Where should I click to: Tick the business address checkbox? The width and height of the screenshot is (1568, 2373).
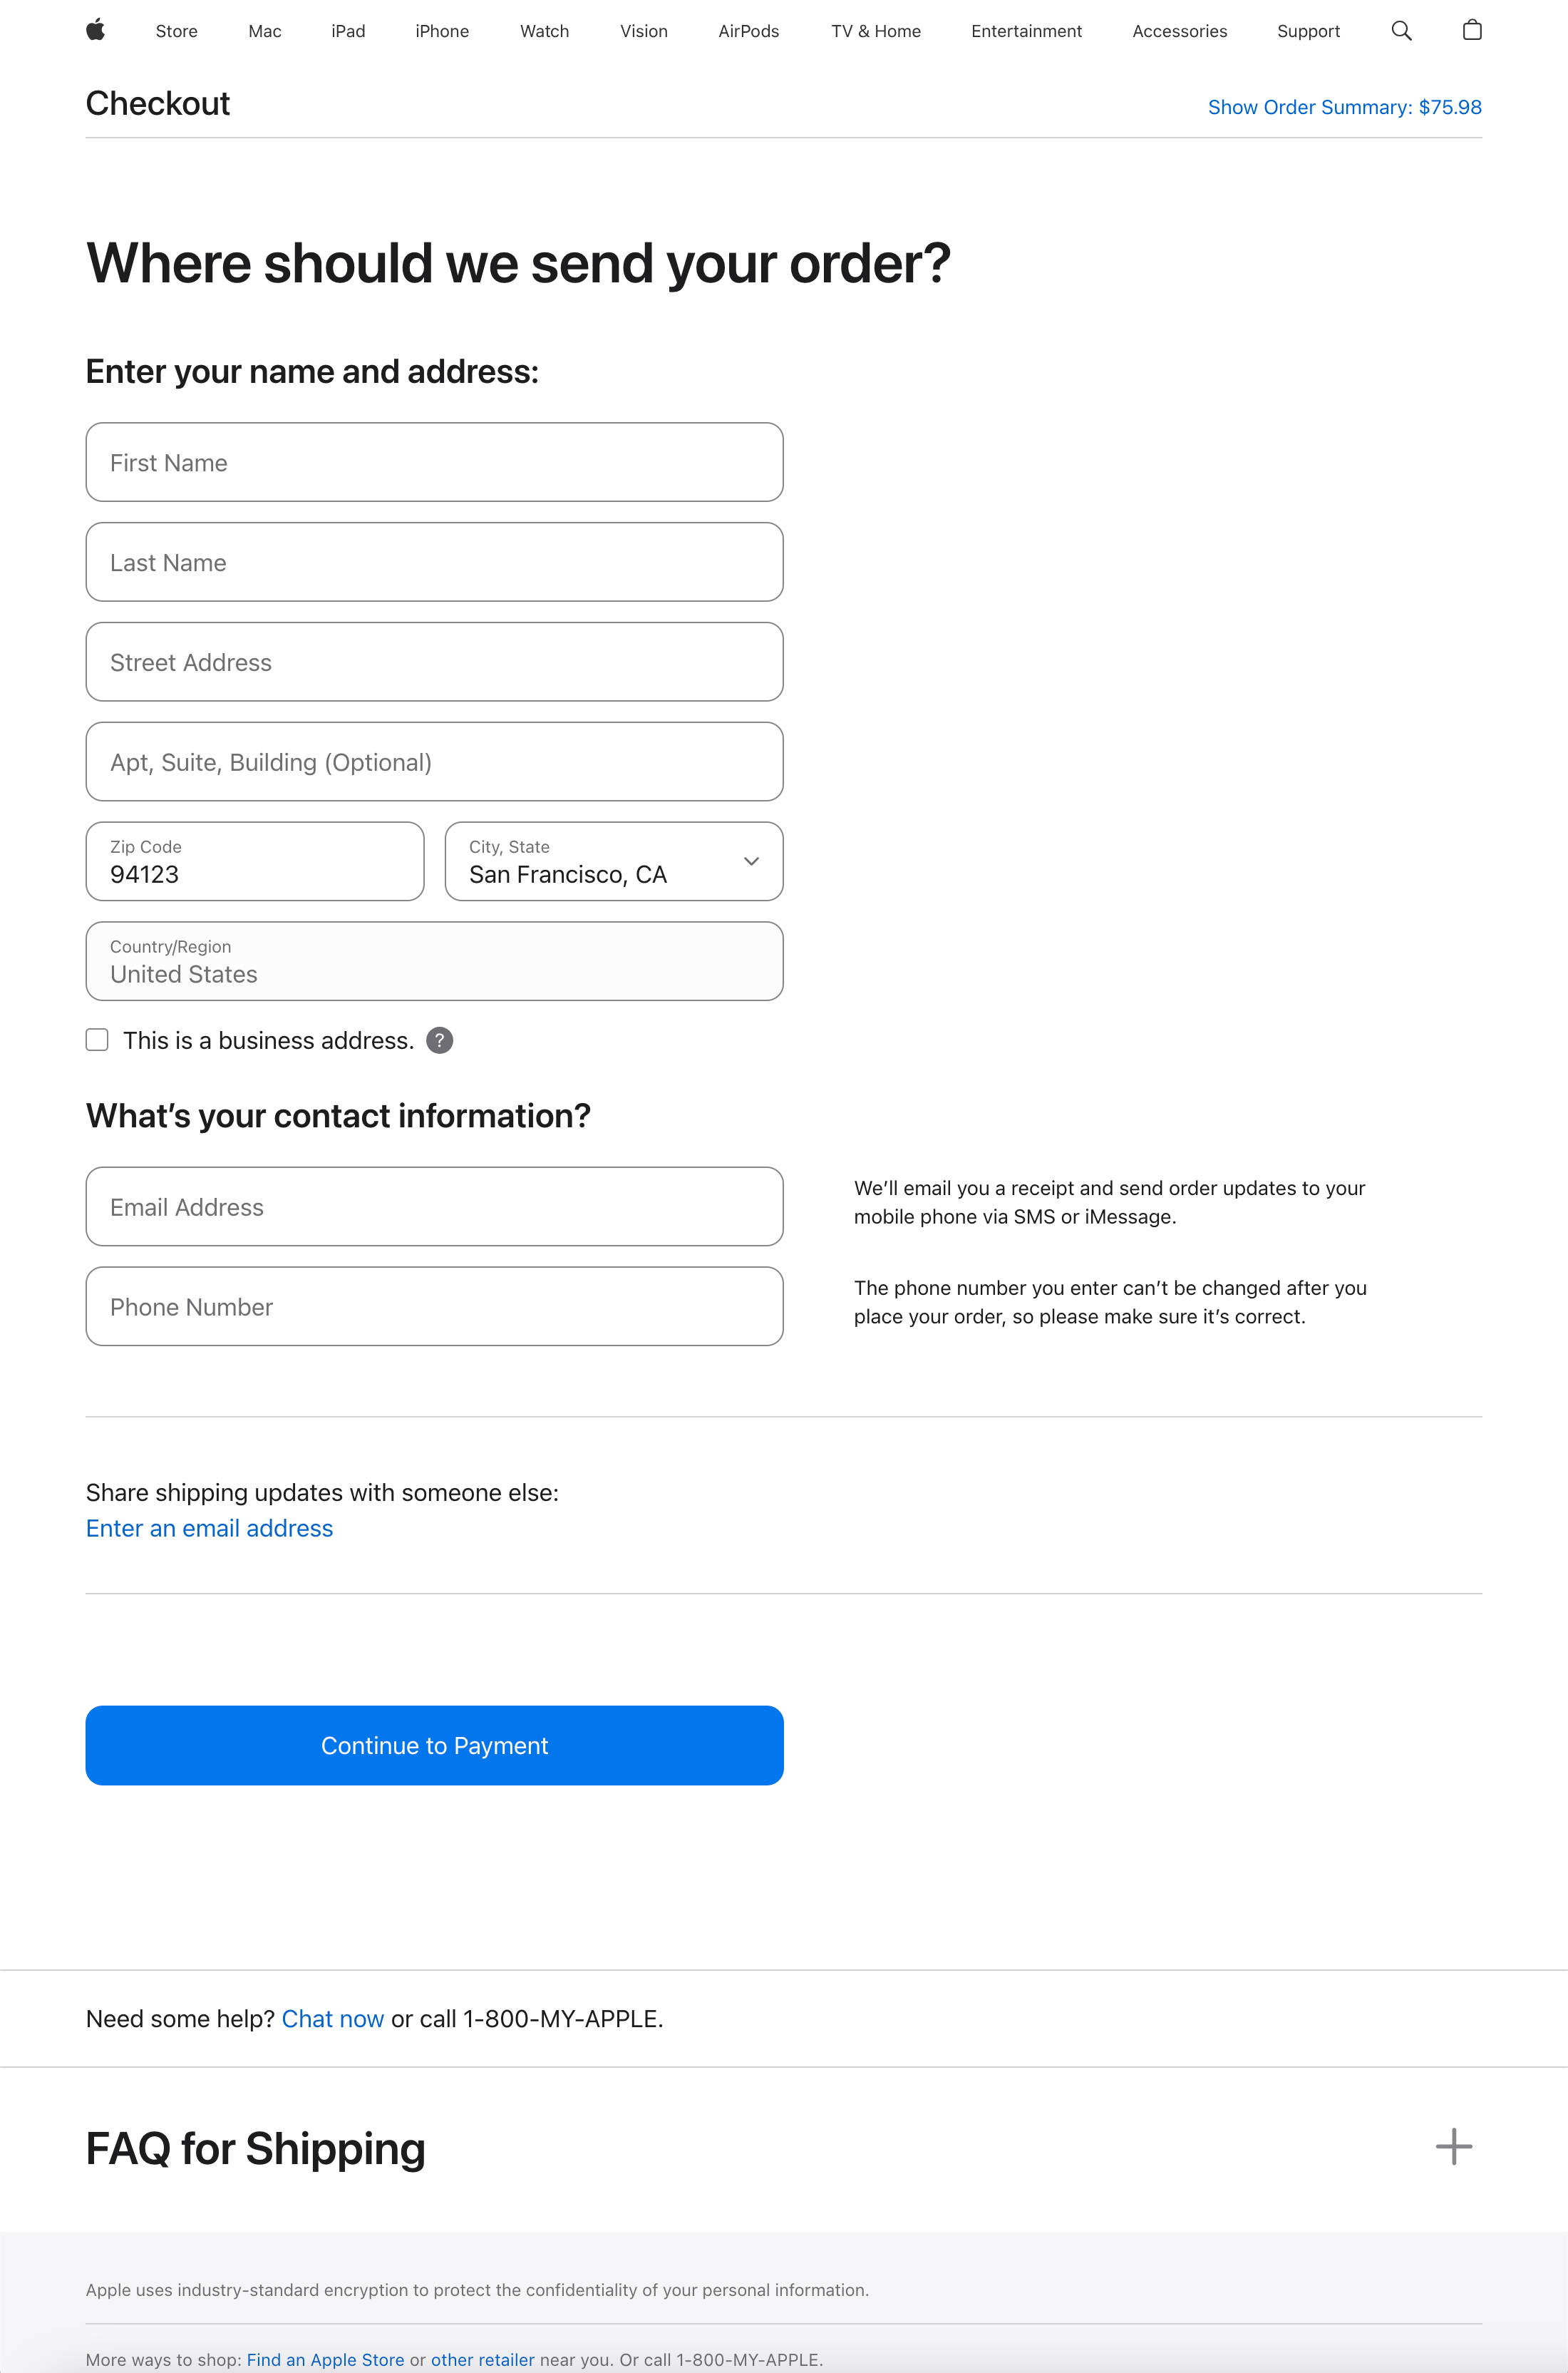tap(97, 1040)
